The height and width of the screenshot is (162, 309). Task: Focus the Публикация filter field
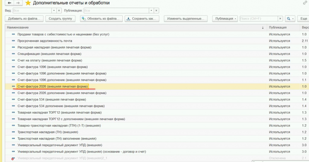point(116,11)
